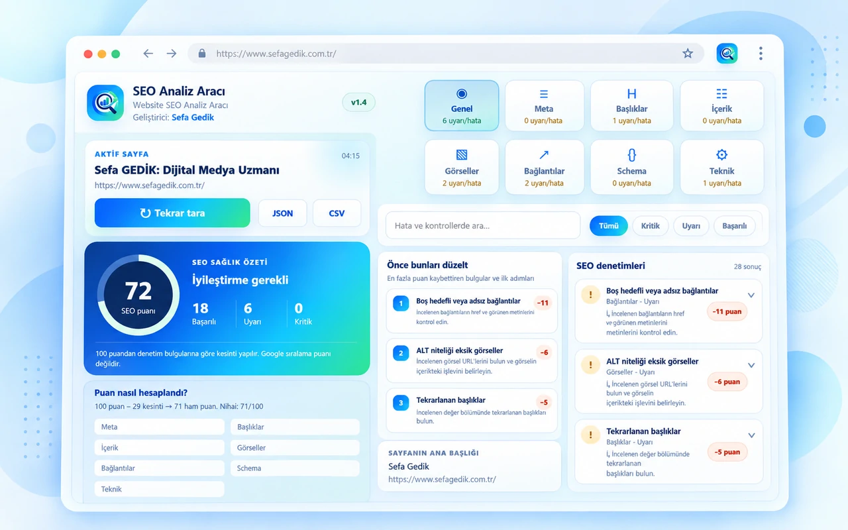The image size is (848, 530).
Task: Click the browser forward arrow
Action: pyautogui.click(x=172, y=54)
